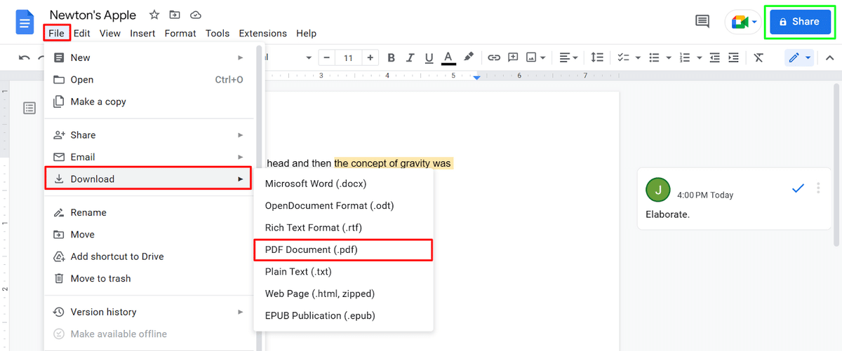Expand the bulleted list options arrow
The image size is (842, 351).
point(669,57)
